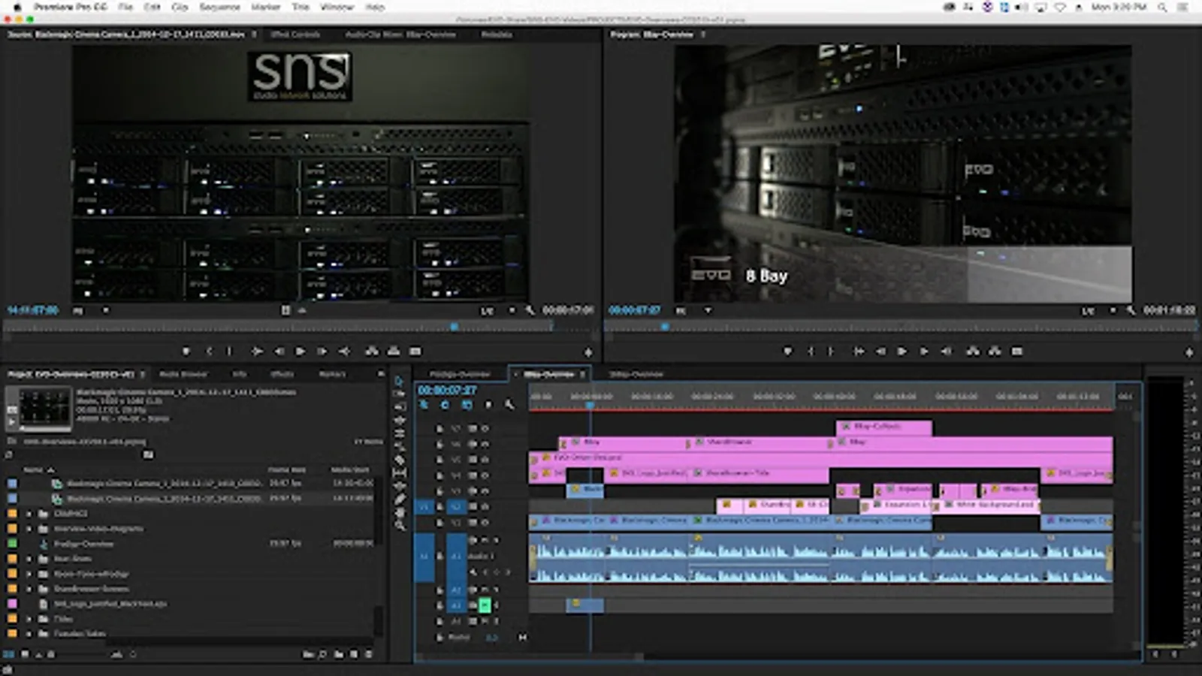Click the timeline timecode 00:00:07:27 field
Image resolution: width=1202 pixels, height=676 pixels.
point(447,390)
